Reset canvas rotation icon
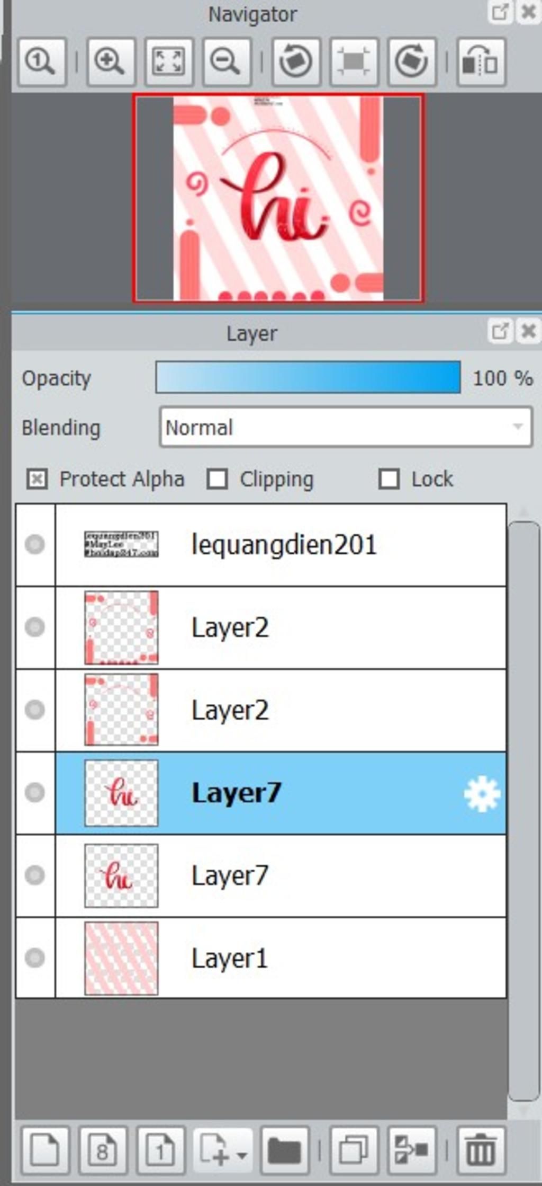This screenshot has height=1186, width=542. [354, 61]
